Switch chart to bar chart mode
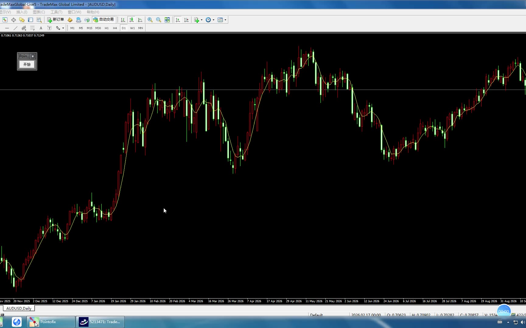Screen dimensions: 526x328 pyautogui.click(x=123, y=20)
